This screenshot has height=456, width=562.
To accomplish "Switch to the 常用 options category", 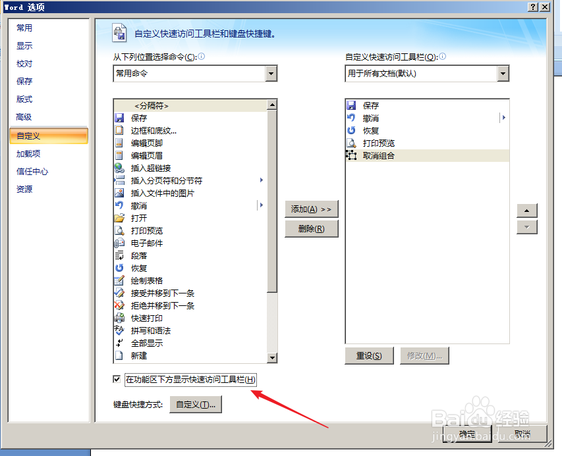I will pos(24,28).
